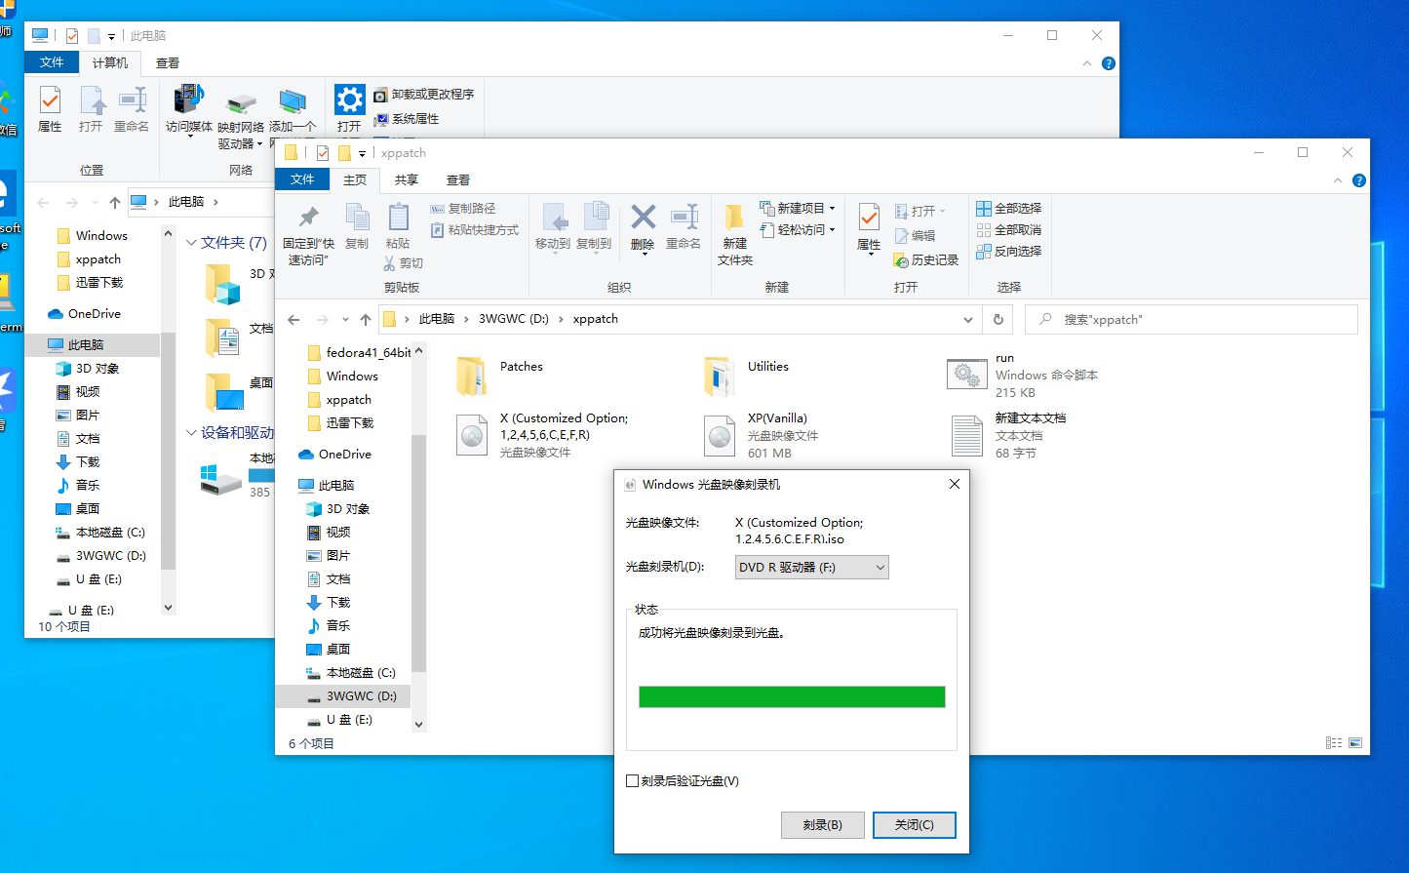Collapse the xppatch ribbon with the chevron
This screenshot has width=1409, height=873.
pos(1338,180)
